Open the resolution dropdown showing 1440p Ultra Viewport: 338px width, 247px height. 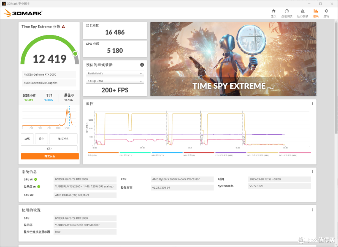pos(115,81)
